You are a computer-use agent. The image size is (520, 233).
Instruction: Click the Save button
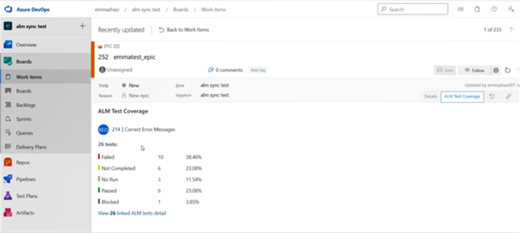[x=445, y=70]
